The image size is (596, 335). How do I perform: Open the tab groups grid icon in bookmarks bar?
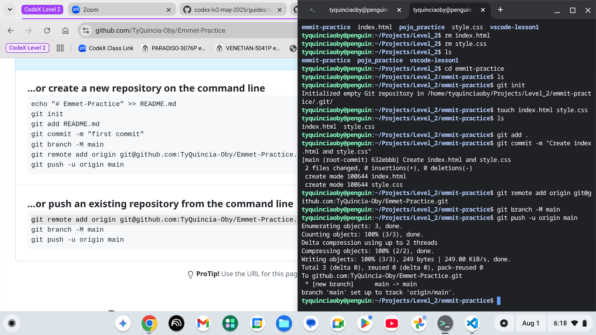click(x=60, y=48)
